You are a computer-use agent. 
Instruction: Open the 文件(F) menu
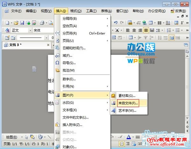click(x=16, y=11)
